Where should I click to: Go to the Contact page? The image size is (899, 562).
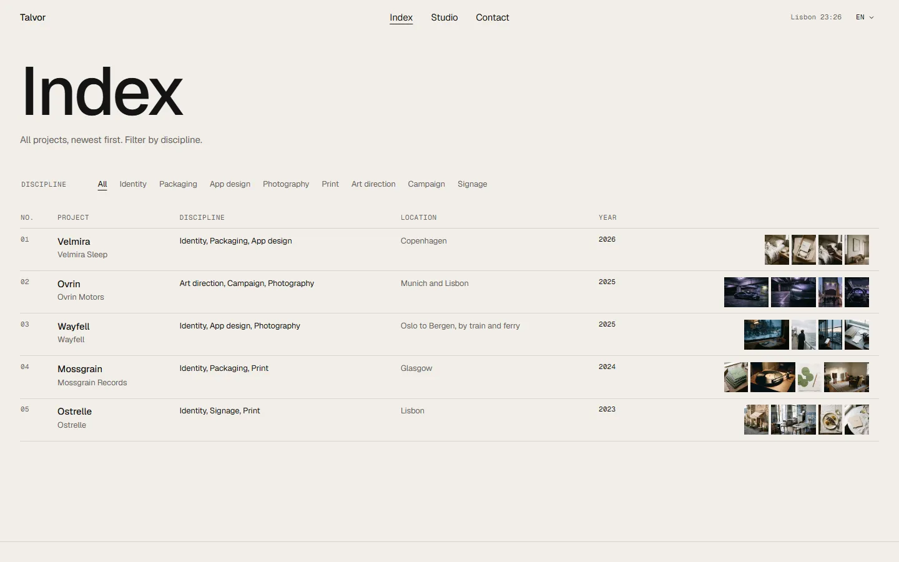(x=492, y=17)
